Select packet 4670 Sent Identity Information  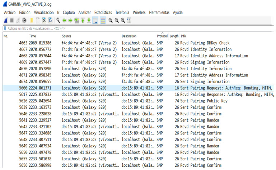pos(138,69)
